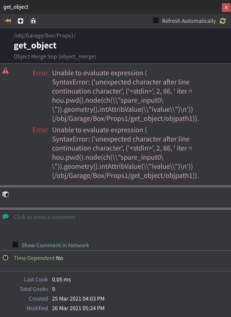Image resolution: width=231 pixels, height=317 pixels.
Task: Click the Show Comment in Network label
Action: pyautogui.click(x=55, y=245)
